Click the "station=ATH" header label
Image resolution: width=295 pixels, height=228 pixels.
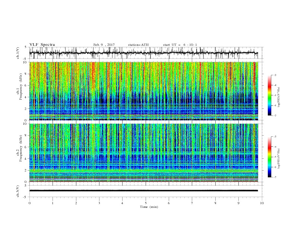click(138, 45)
